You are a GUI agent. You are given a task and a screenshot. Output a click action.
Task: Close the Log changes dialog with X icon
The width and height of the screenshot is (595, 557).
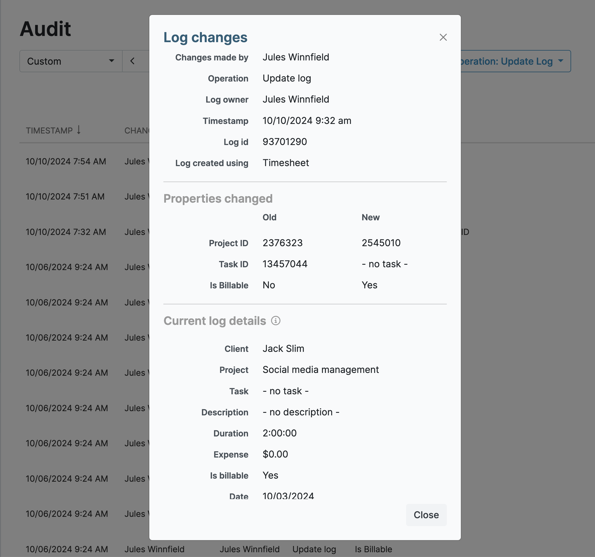[443, 37]
